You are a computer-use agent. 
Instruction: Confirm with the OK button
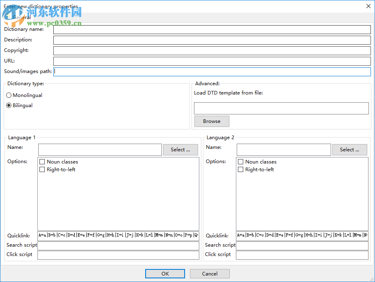click(165, 273)
